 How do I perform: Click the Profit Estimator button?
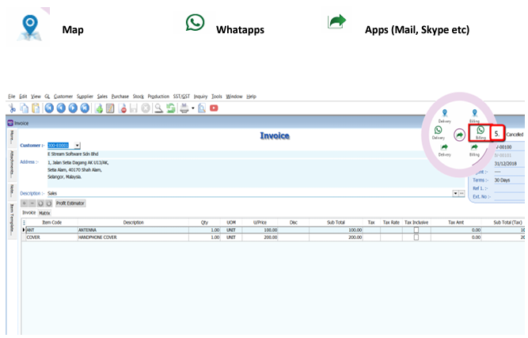pos(70,203)
